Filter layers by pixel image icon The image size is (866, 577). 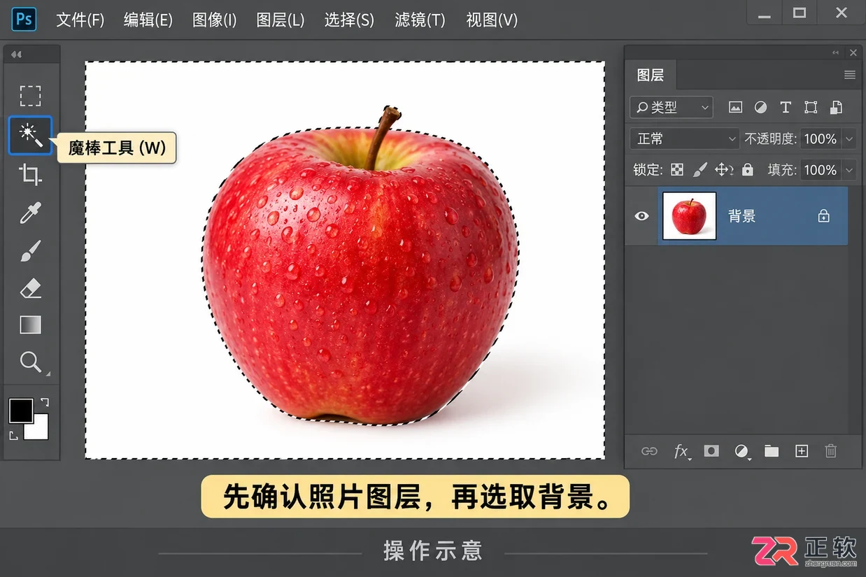[735, 107]
